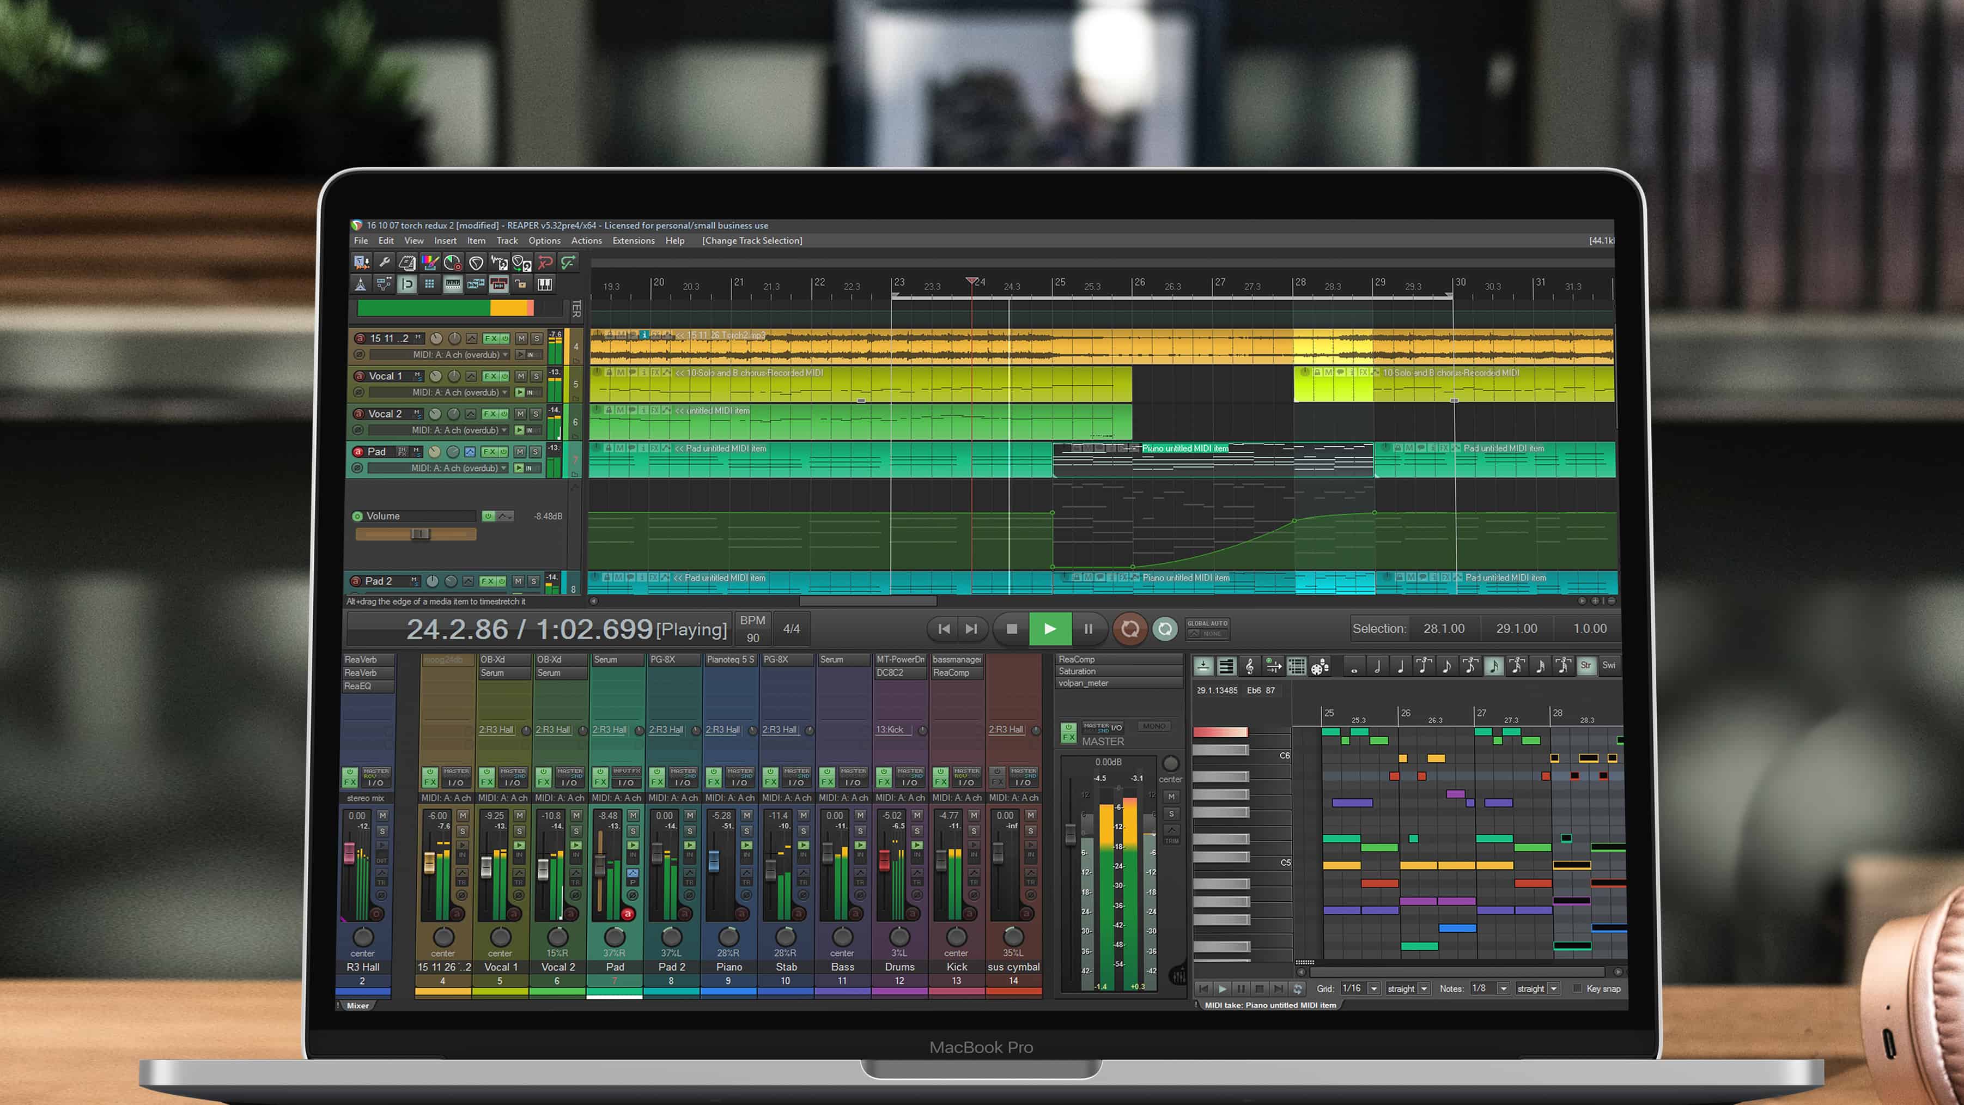Screen dimensions: 1964x1105
Task: Toggle the MONO button on the master channel
Action: pos(1153,726)
